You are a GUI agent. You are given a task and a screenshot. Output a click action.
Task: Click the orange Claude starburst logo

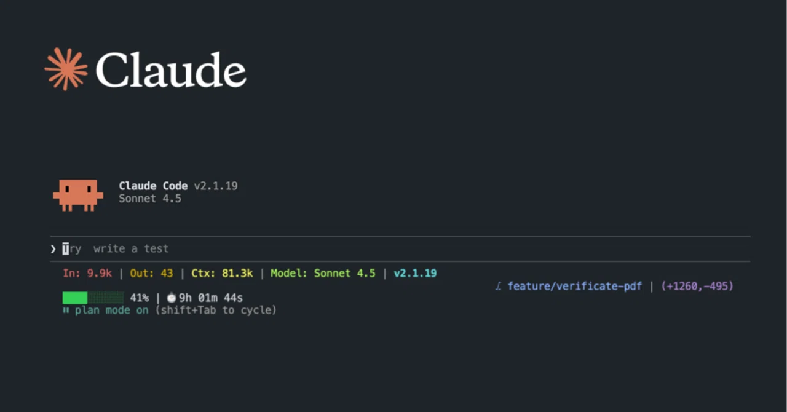click(66, 69)
